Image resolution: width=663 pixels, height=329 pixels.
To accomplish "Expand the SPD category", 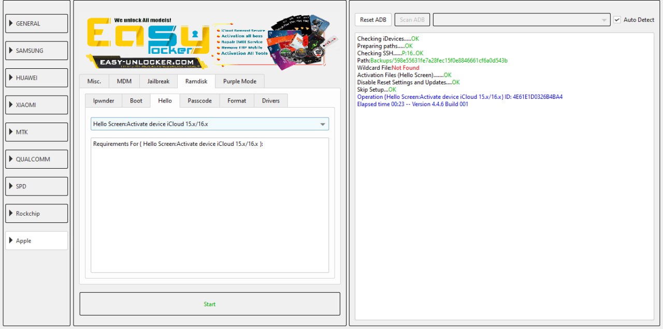I will 37,186.
